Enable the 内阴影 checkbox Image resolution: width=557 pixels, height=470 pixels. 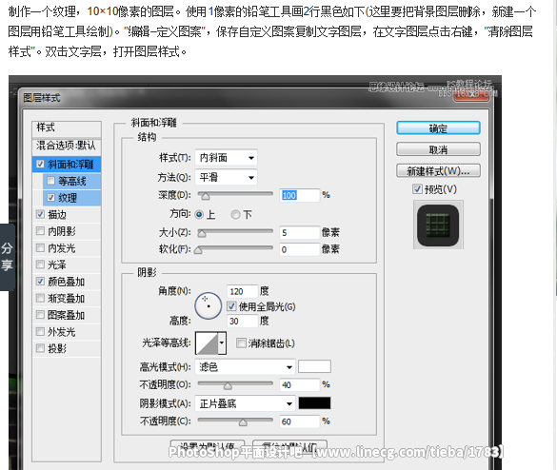point(41,231)
